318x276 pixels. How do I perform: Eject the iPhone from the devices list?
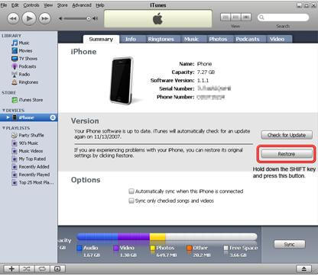tap(53, 117)
